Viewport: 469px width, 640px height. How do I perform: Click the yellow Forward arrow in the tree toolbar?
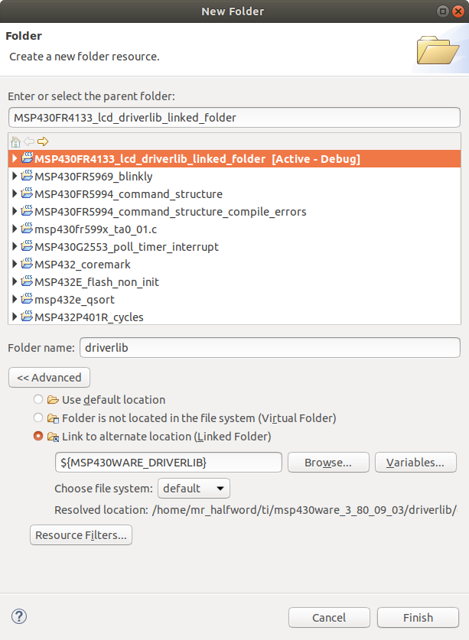click(43, 141)
